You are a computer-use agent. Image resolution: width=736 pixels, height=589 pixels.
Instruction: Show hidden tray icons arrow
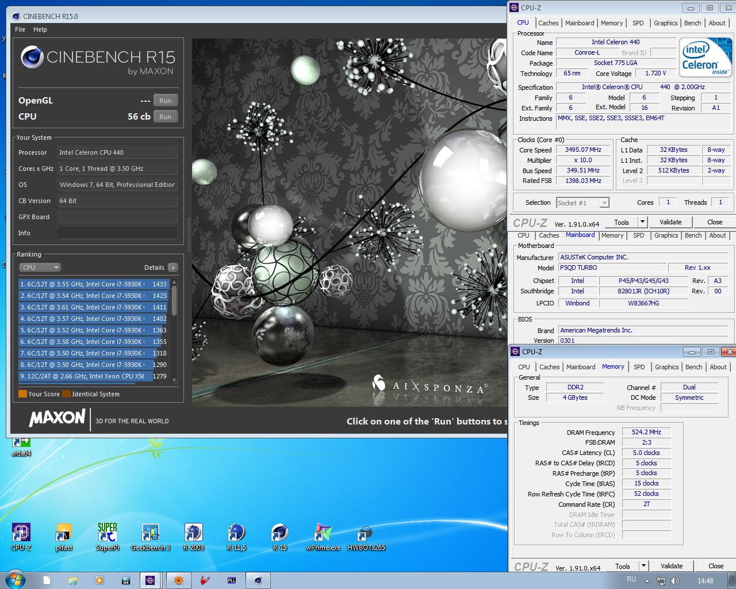click(647, 581)
